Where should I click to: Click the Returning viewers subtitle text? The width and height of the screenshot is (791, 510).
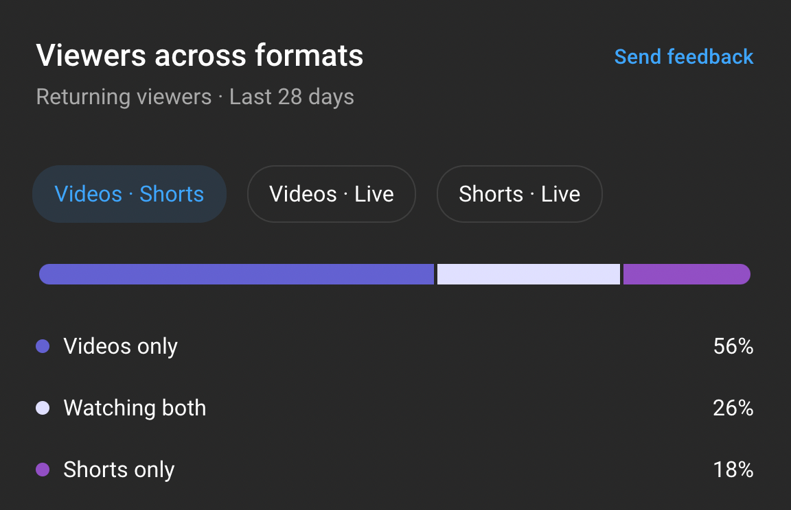(124, 97)
